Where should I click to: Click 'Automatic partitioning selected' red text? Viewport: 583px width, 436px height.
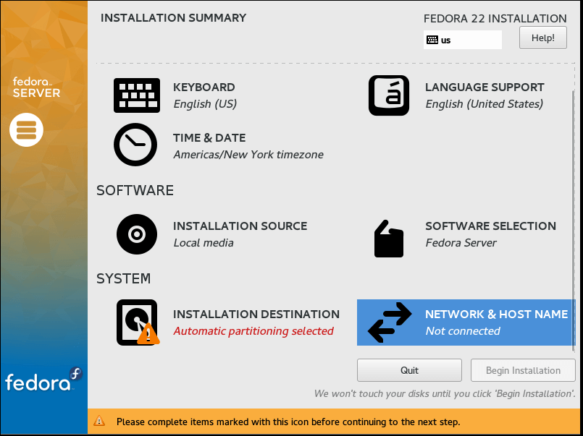pyautogui.click(x=253, y=331)
